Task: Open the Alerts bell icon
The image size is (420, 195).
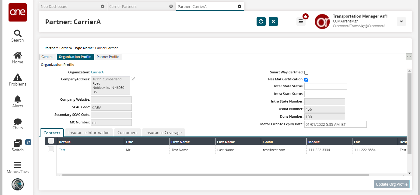Action: pos(18,99)
